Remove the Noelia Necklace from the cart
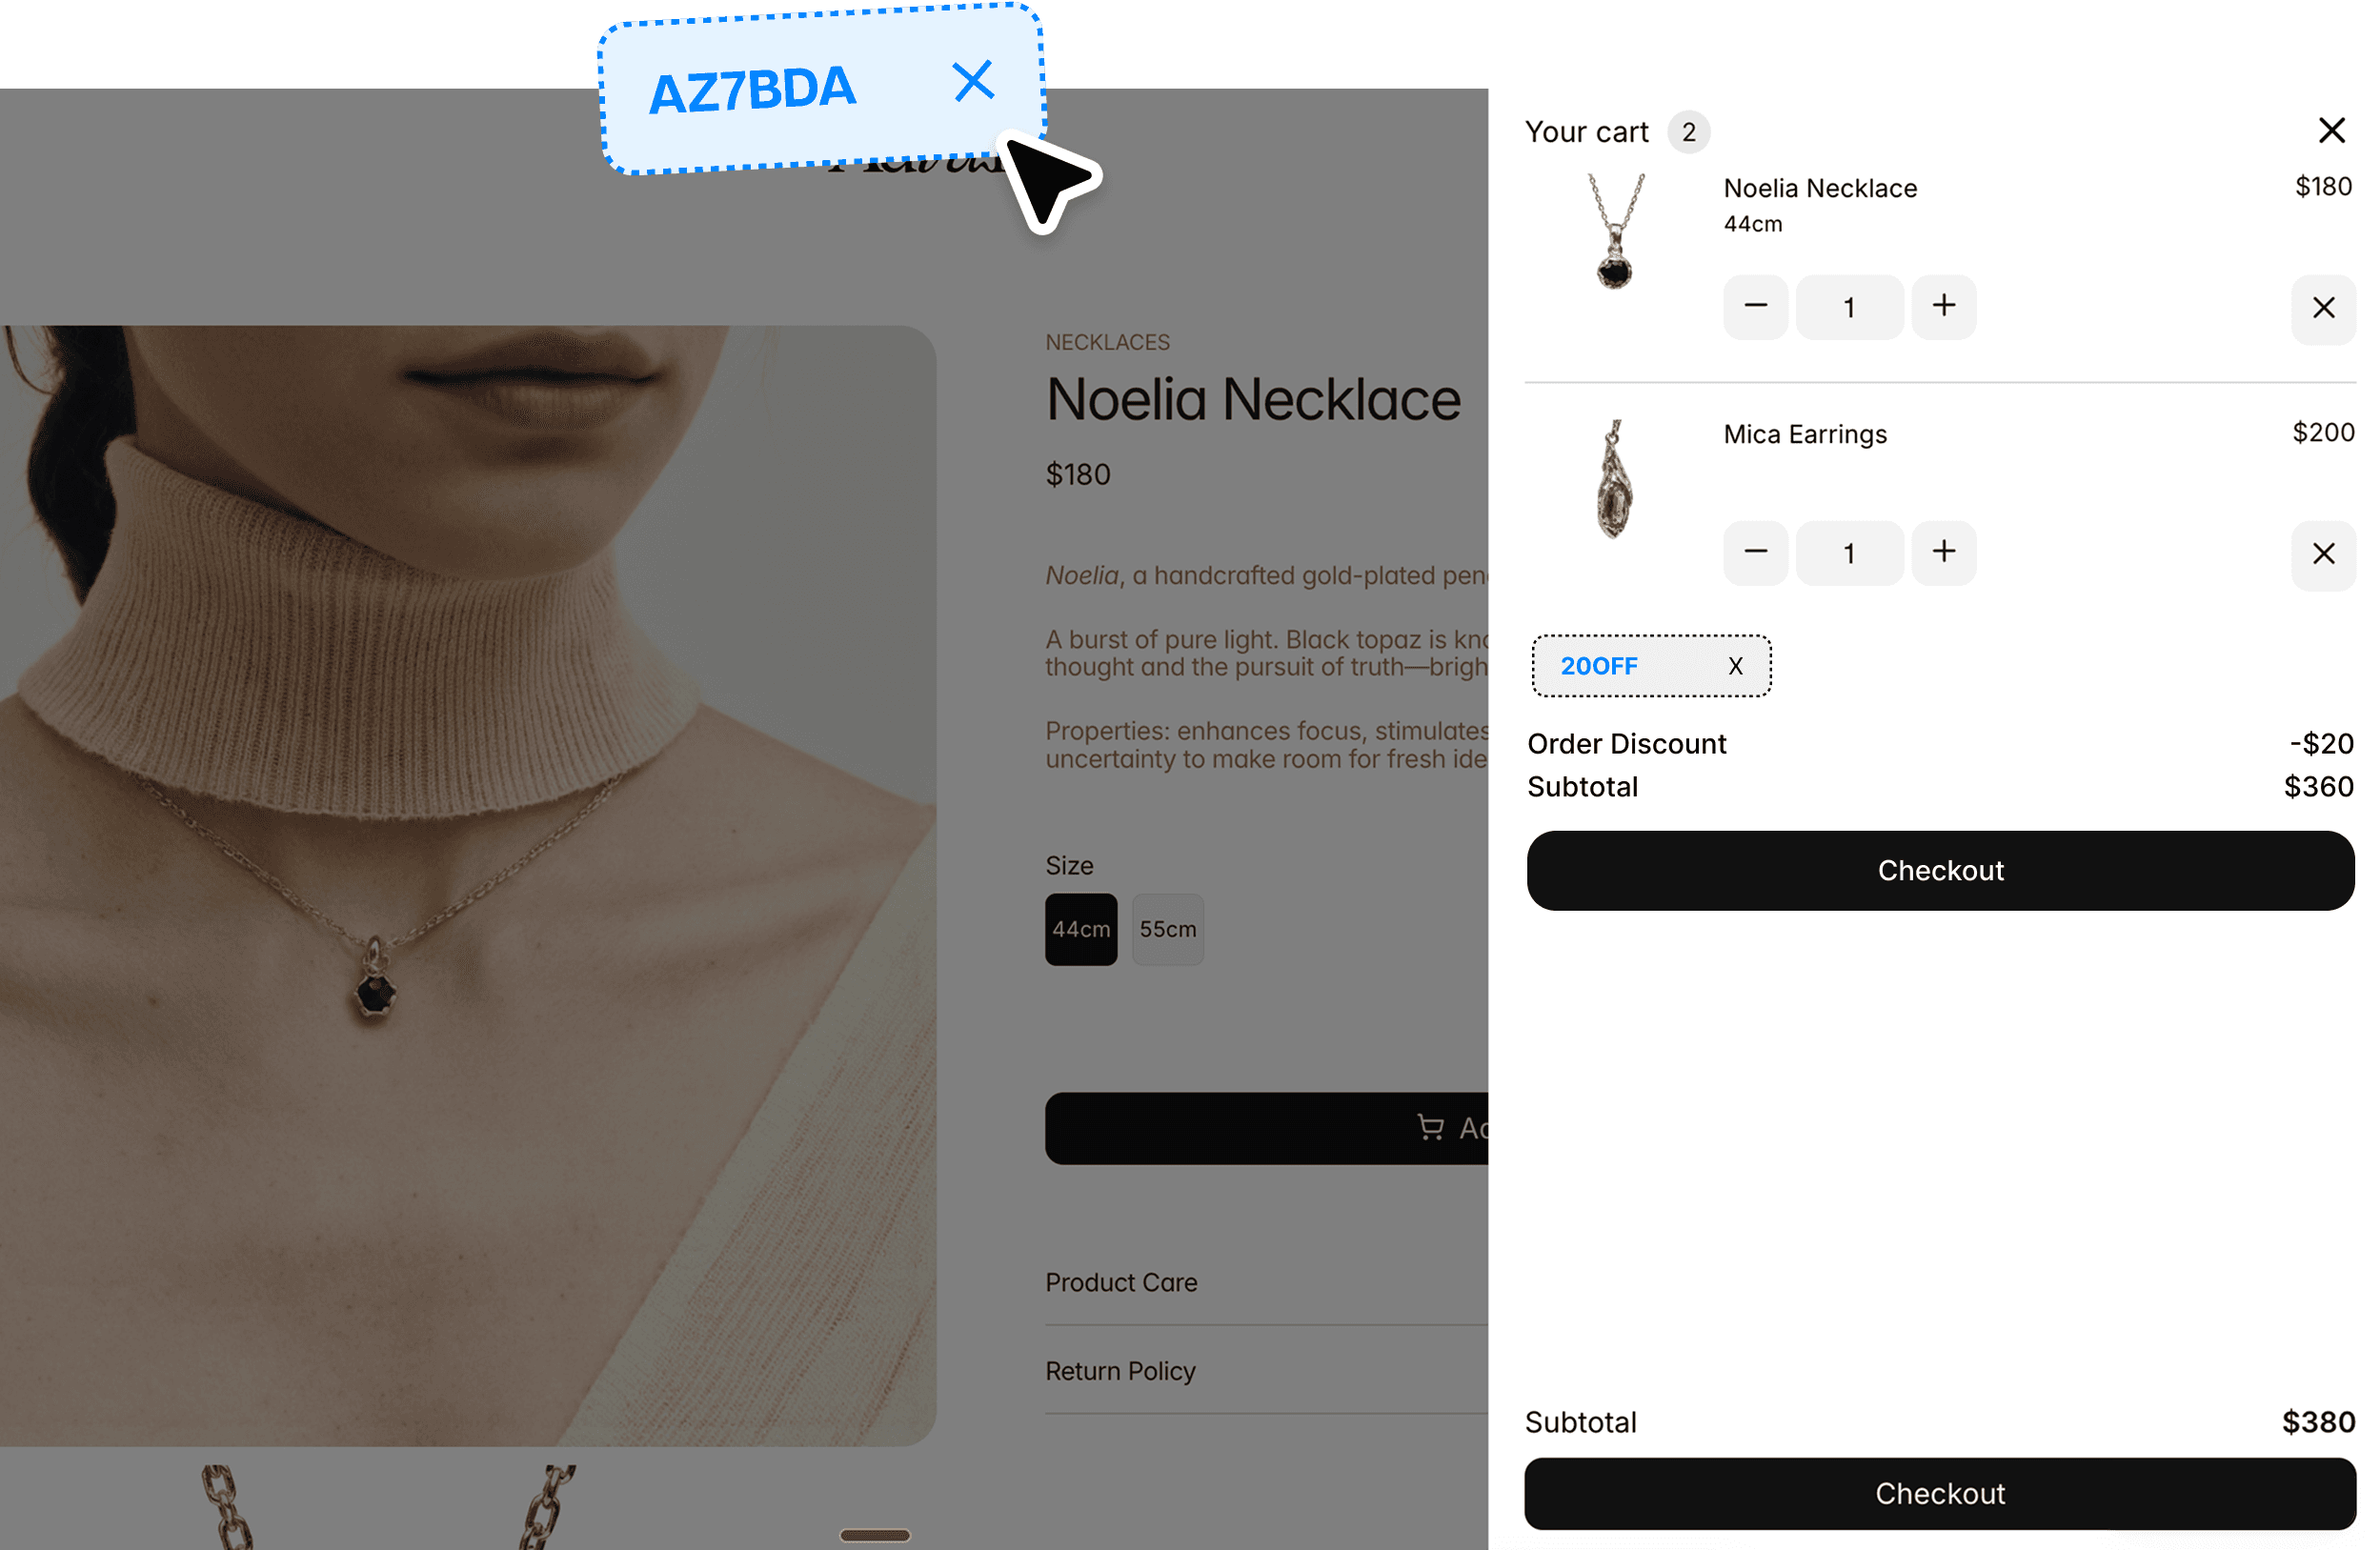Image resolution: width=2380 pixels, height=1550 pixels. pos(2323,308)
